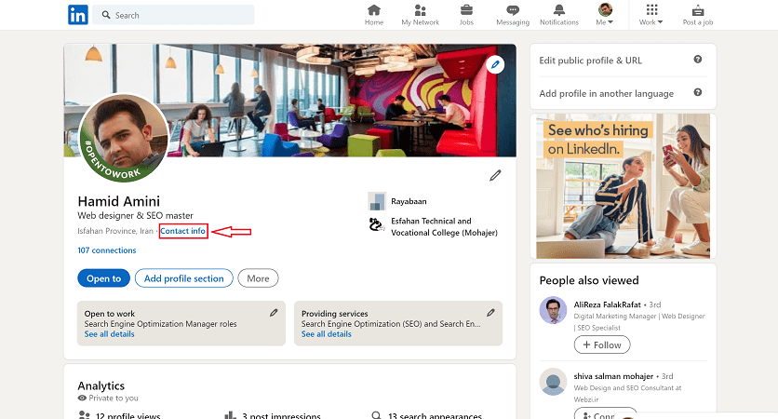Expand the Work apps menu
The height and width of the screenshot is (419, 778).
[x=651, y=16]
